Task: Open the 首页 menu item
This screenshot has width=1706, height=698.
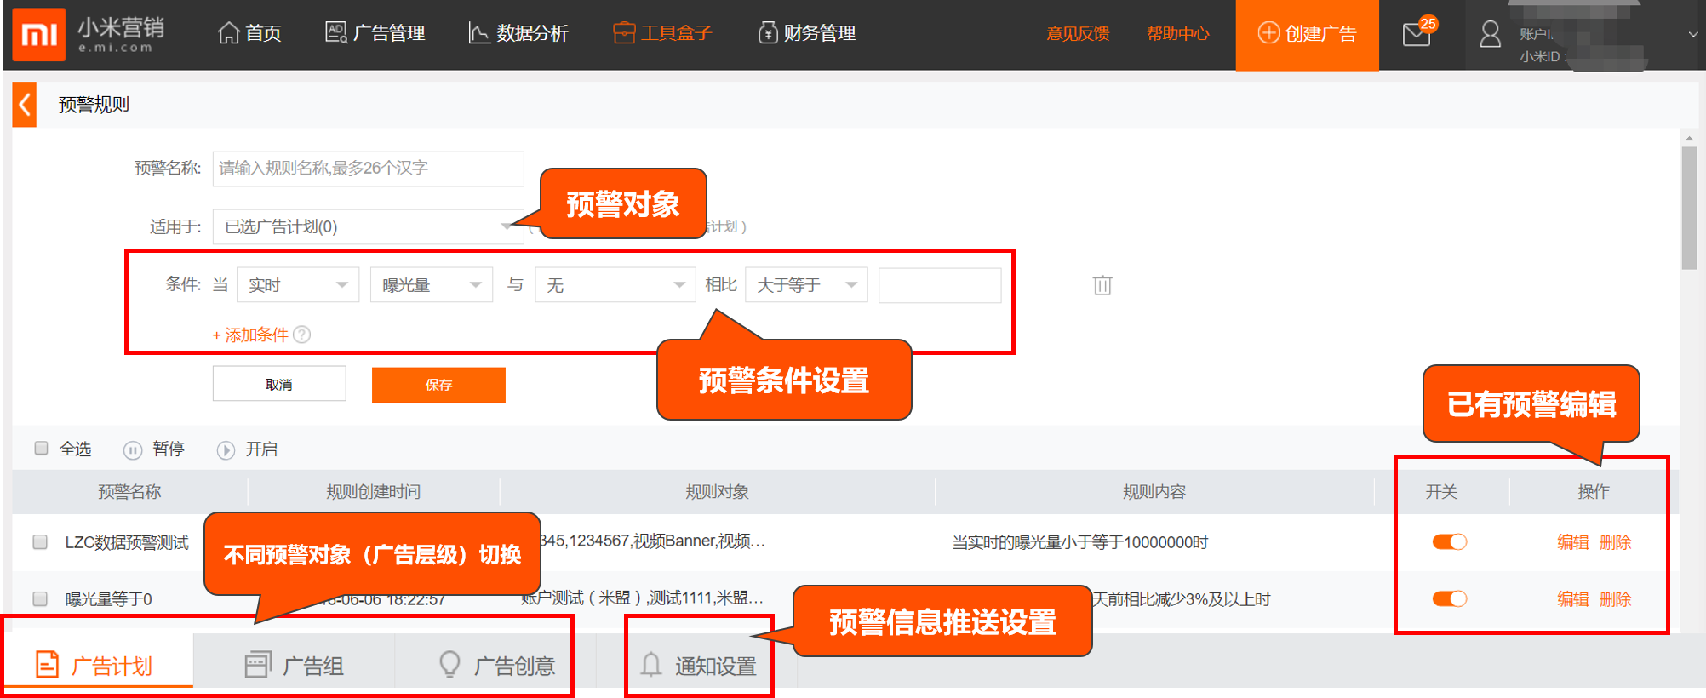Action: (x=249, y=33)
